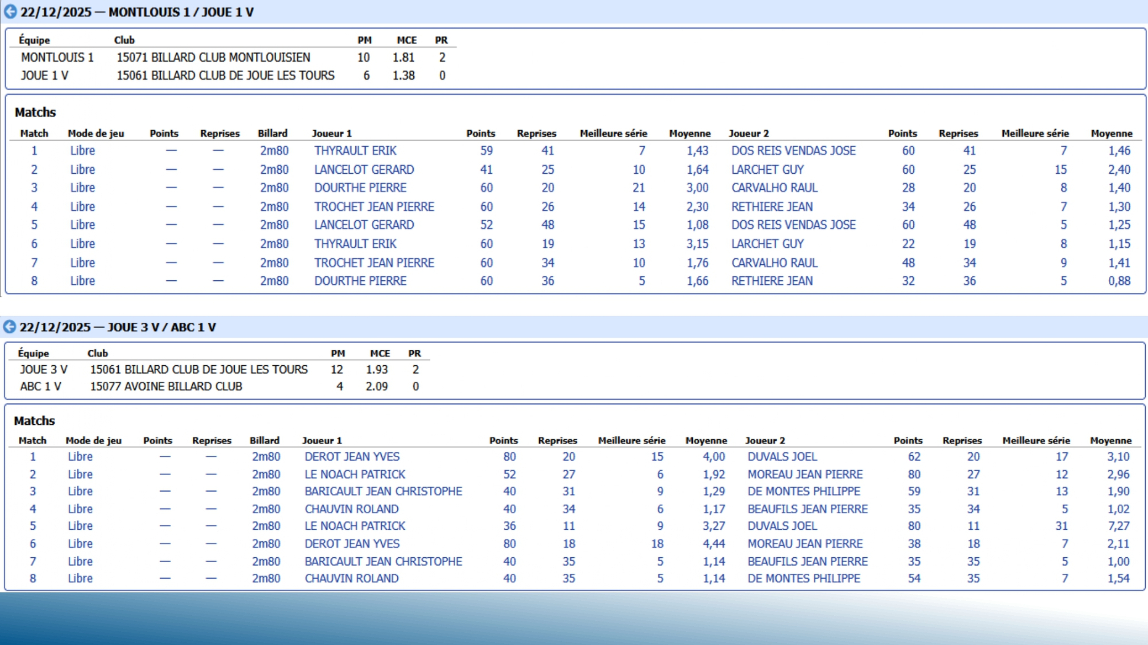This screenshot has width=1148, height=645.
Task: Click back arrow icon beside MONTLOUIS 1 / JOUE 1 V
Action: point(10,12)
